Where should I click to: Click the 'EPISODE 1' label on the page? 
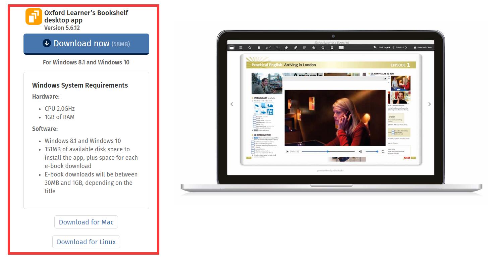(400, 65)
